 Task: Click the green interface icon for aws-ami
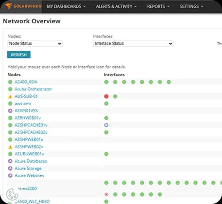(106, 103)
